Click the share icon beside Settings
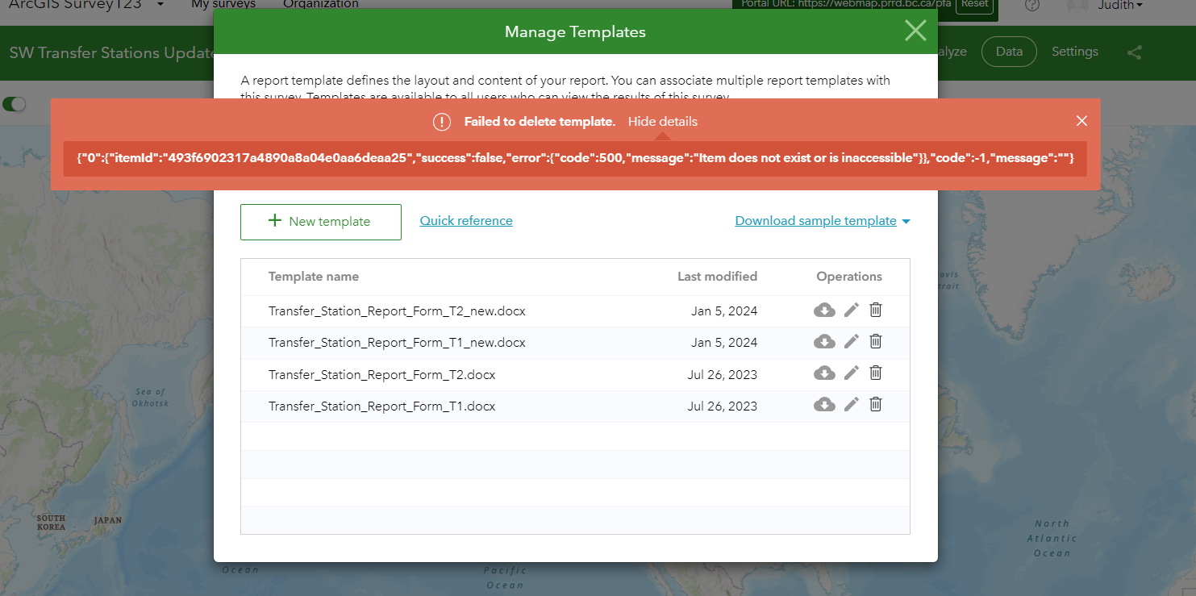1196x596 pixels. [x=1135, y=52]
